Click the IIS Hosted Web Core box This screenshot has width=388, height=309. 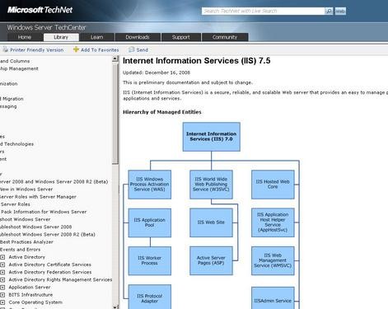click(x=273, y=185)
